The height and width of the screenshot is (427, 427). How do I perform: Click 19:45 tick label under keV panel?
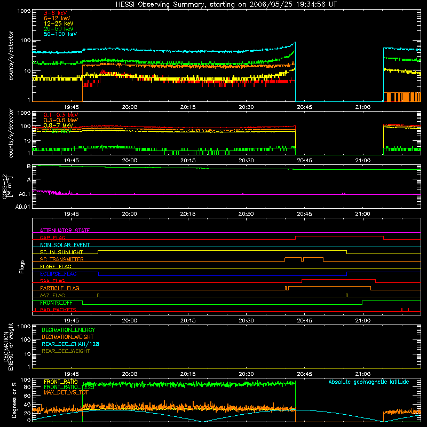coord(72,107)
